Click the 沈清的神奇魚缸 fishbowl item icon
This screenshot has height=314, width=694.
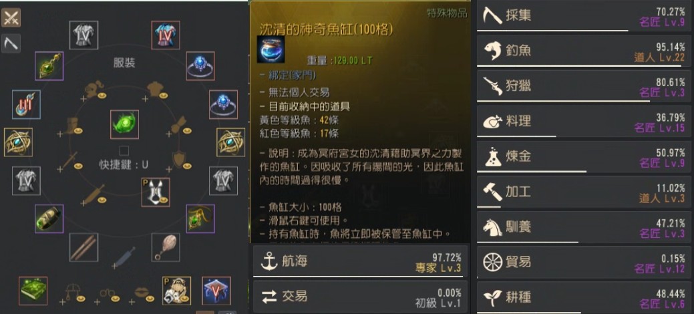click(271, 49)
